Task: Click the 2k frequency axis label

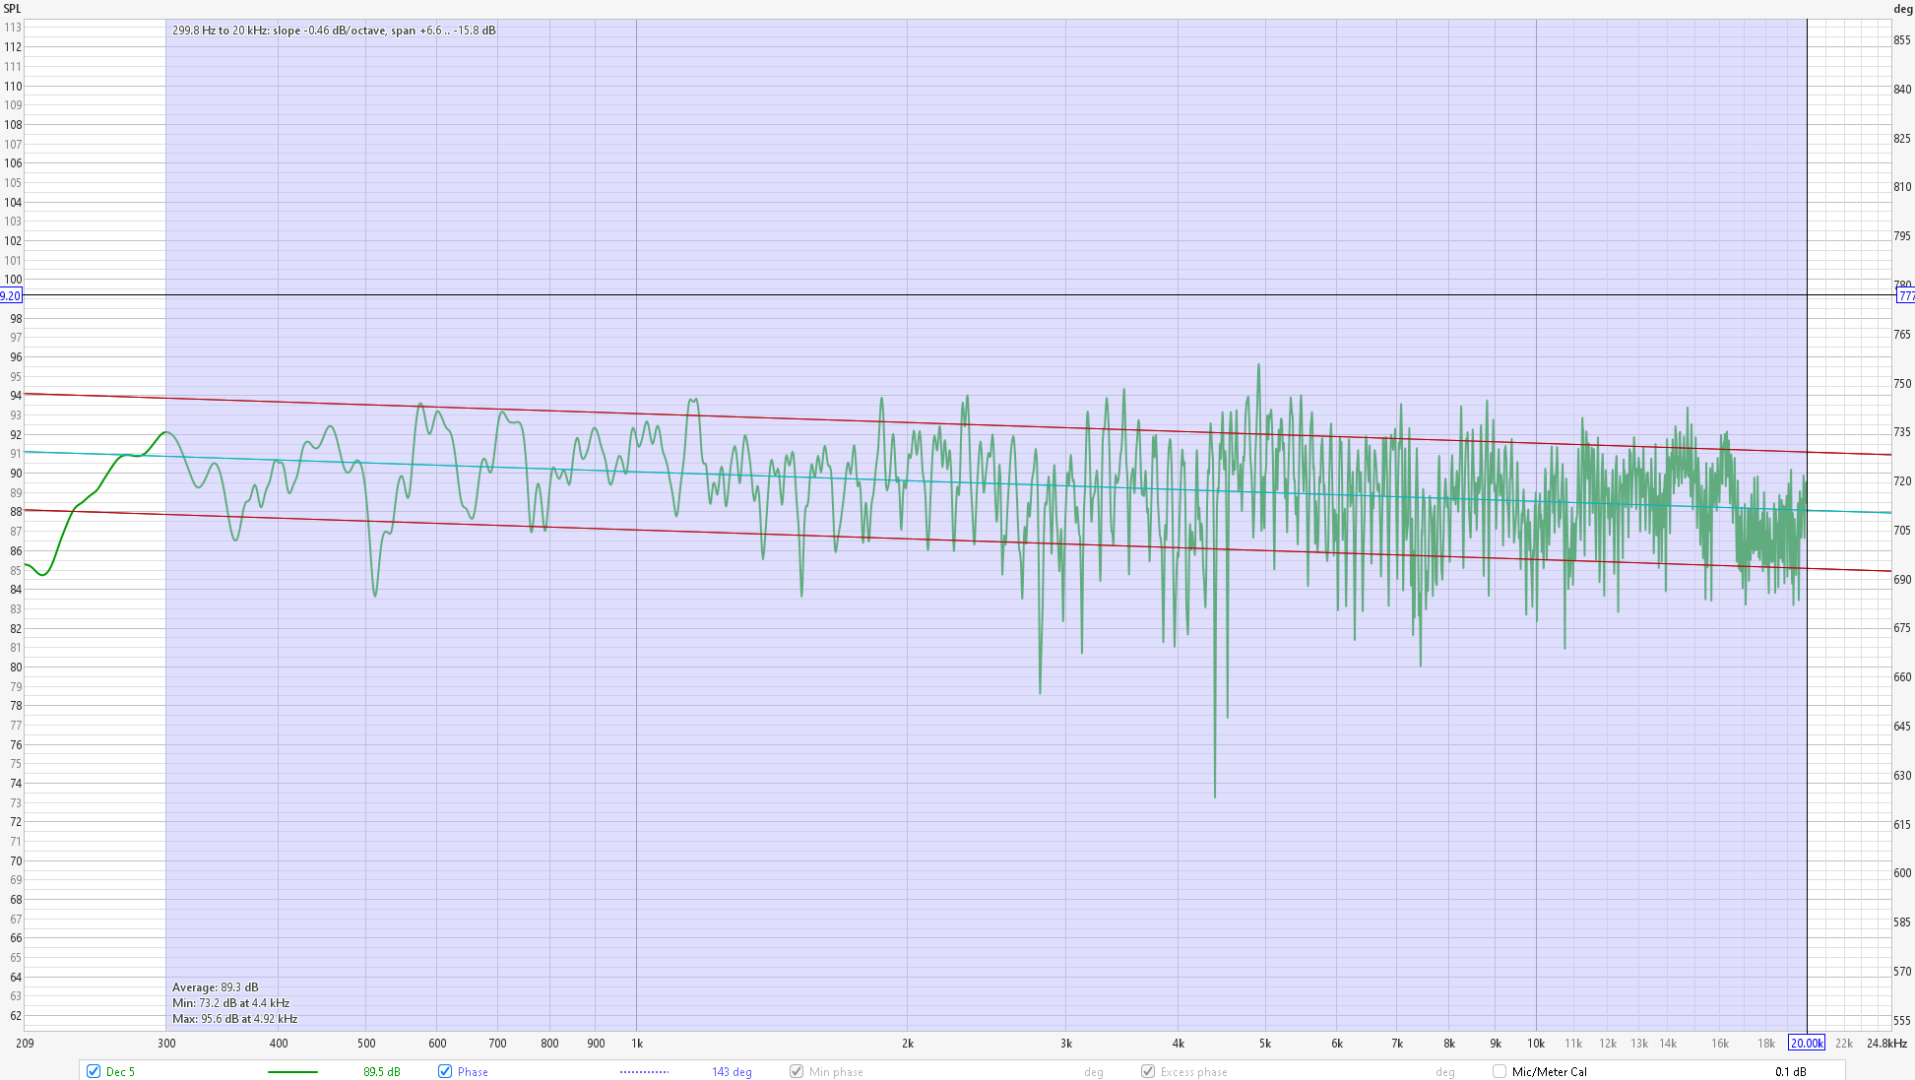Action: tap(907, 1043)
